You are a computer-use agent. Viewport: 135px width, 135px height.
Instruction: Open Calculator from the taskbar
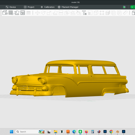[93, 132]
